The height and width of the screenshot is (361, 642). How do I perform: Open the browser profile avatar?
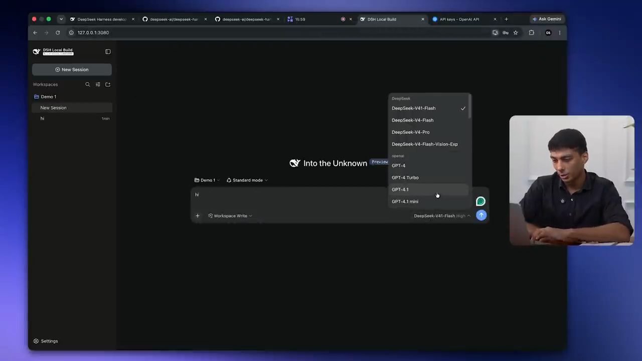click(x=548, y=33)
